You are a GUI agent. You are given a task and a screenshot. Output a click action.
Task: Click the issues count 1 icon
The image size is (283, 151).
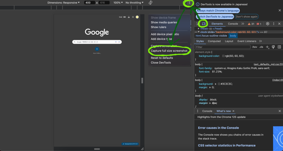[x=259, y=24]
